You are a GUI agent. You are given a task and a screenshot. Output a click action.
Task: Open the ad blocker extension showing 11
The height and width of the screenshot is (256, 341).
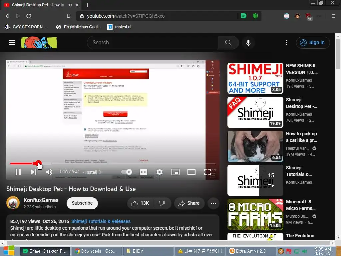click(309, 17)
